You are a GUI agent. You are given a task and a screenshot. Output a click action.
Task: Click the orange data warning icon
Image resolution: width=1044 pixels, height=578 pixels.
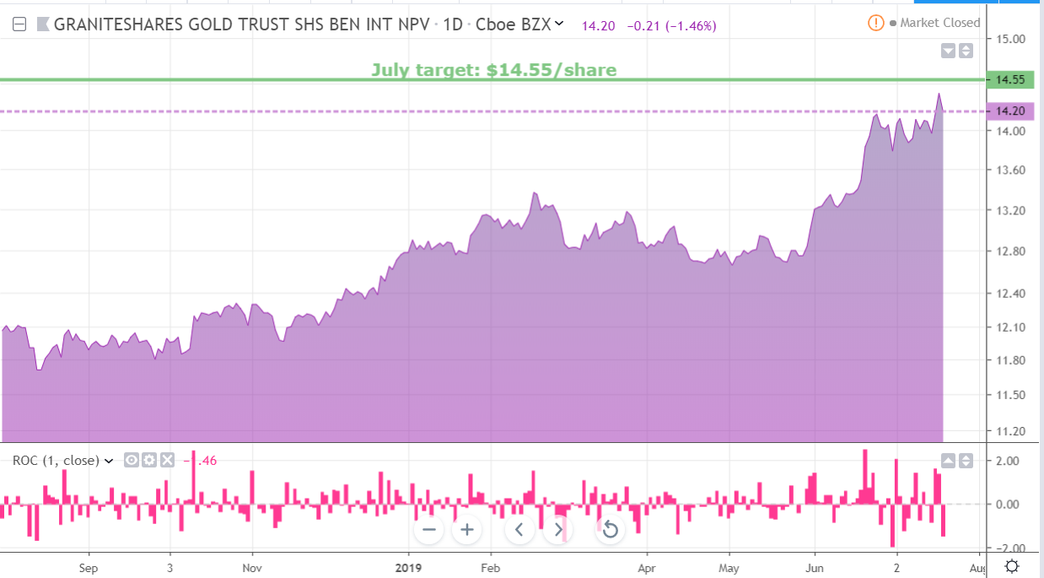click(x=877, y=23)
